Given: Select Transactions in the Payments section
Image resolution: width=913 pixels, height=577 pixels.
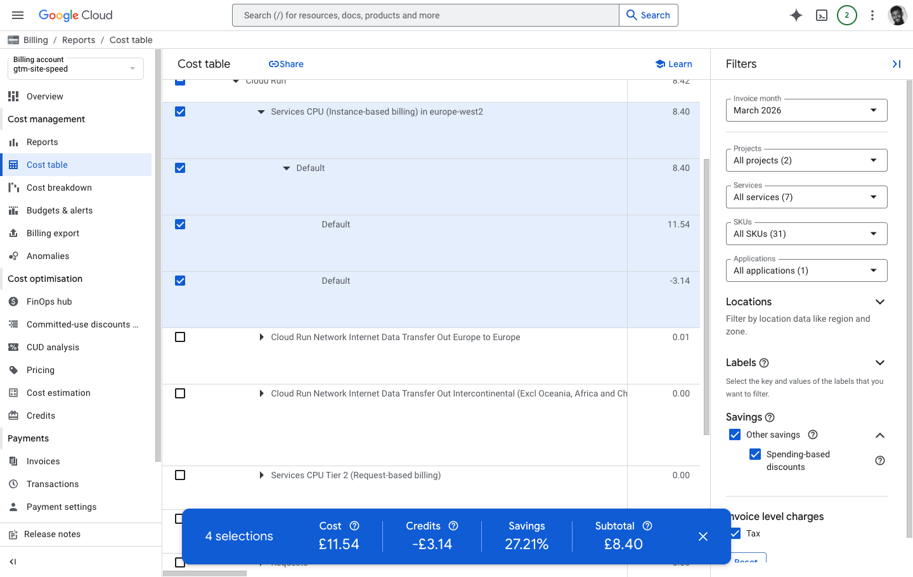Looking at the screenshot, I should (x=51, y=483).
